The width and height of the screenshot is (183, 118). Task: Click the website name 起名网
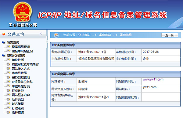tap(83, 82)
